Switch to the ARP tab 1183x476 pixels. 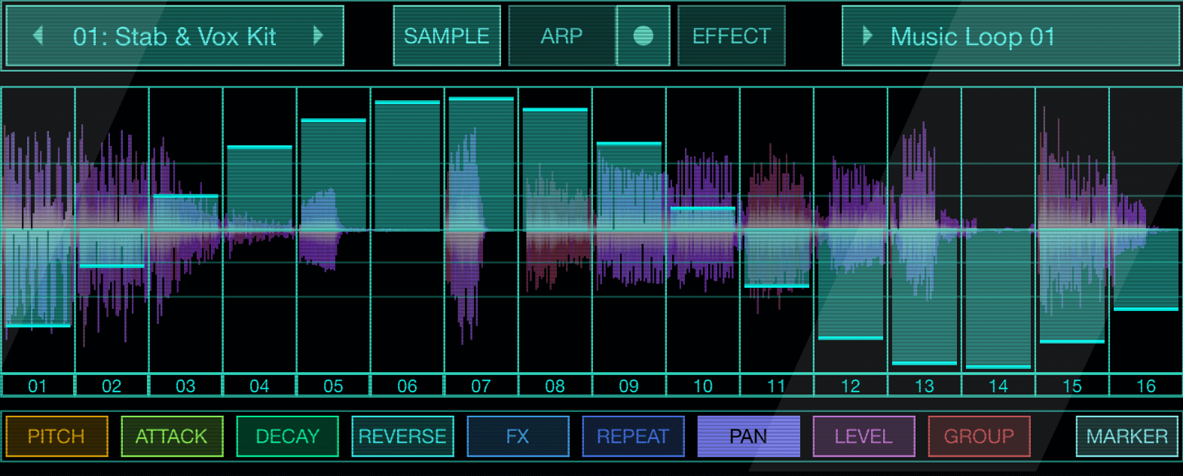pyautogui.click(x=561, y=35)
